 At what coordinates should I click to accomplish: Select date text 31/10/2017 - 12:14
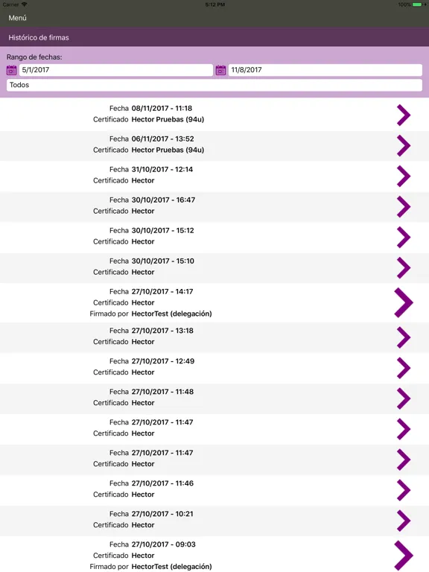(x=162, y=170)
